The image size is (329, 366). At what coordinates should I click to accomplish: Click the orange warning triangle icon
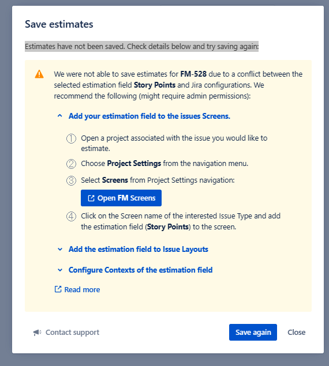(39, 74)
